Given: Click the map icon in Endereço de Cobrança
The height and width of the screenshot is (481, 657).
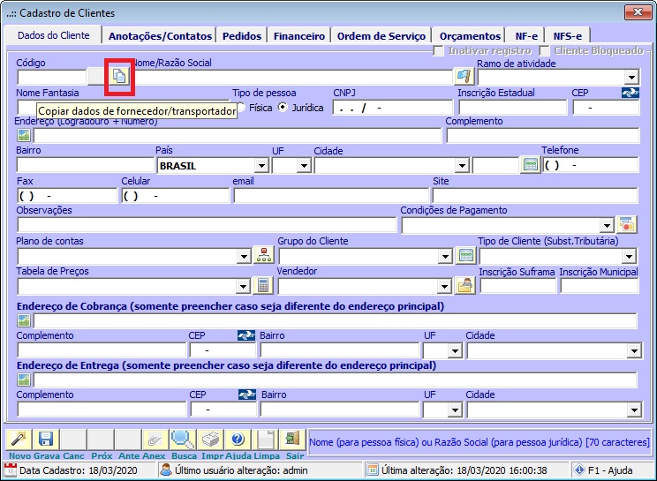Looking at the screenshot, I should point(24,320).
